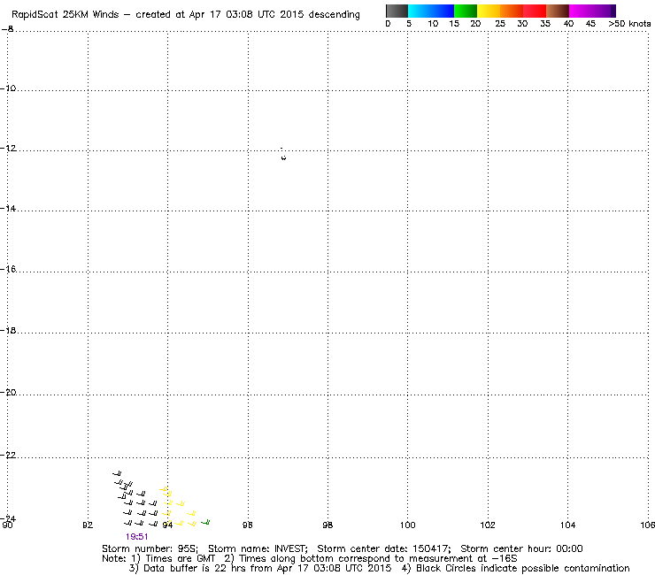Click the -20 latitude axis label
The image size is (655, 575).
[x=8, y=393]
